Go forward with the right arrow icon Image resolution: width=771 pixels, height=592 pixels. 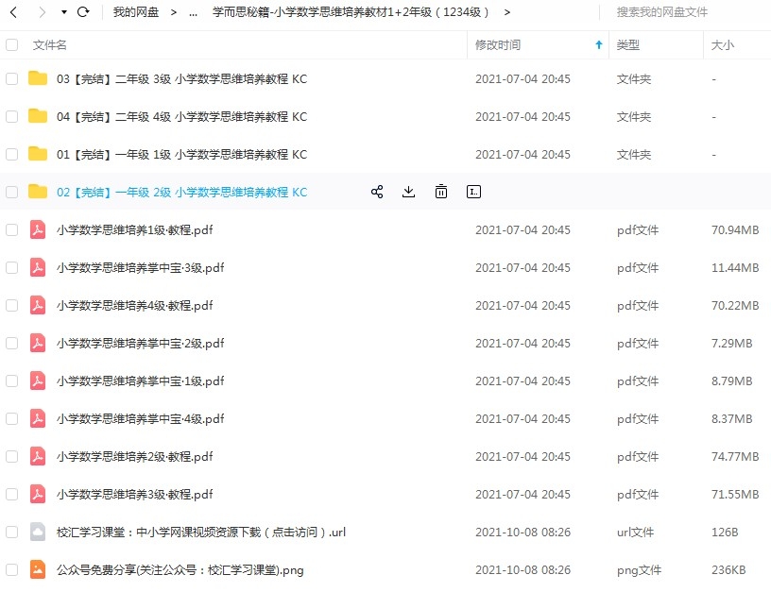point(43,12)
